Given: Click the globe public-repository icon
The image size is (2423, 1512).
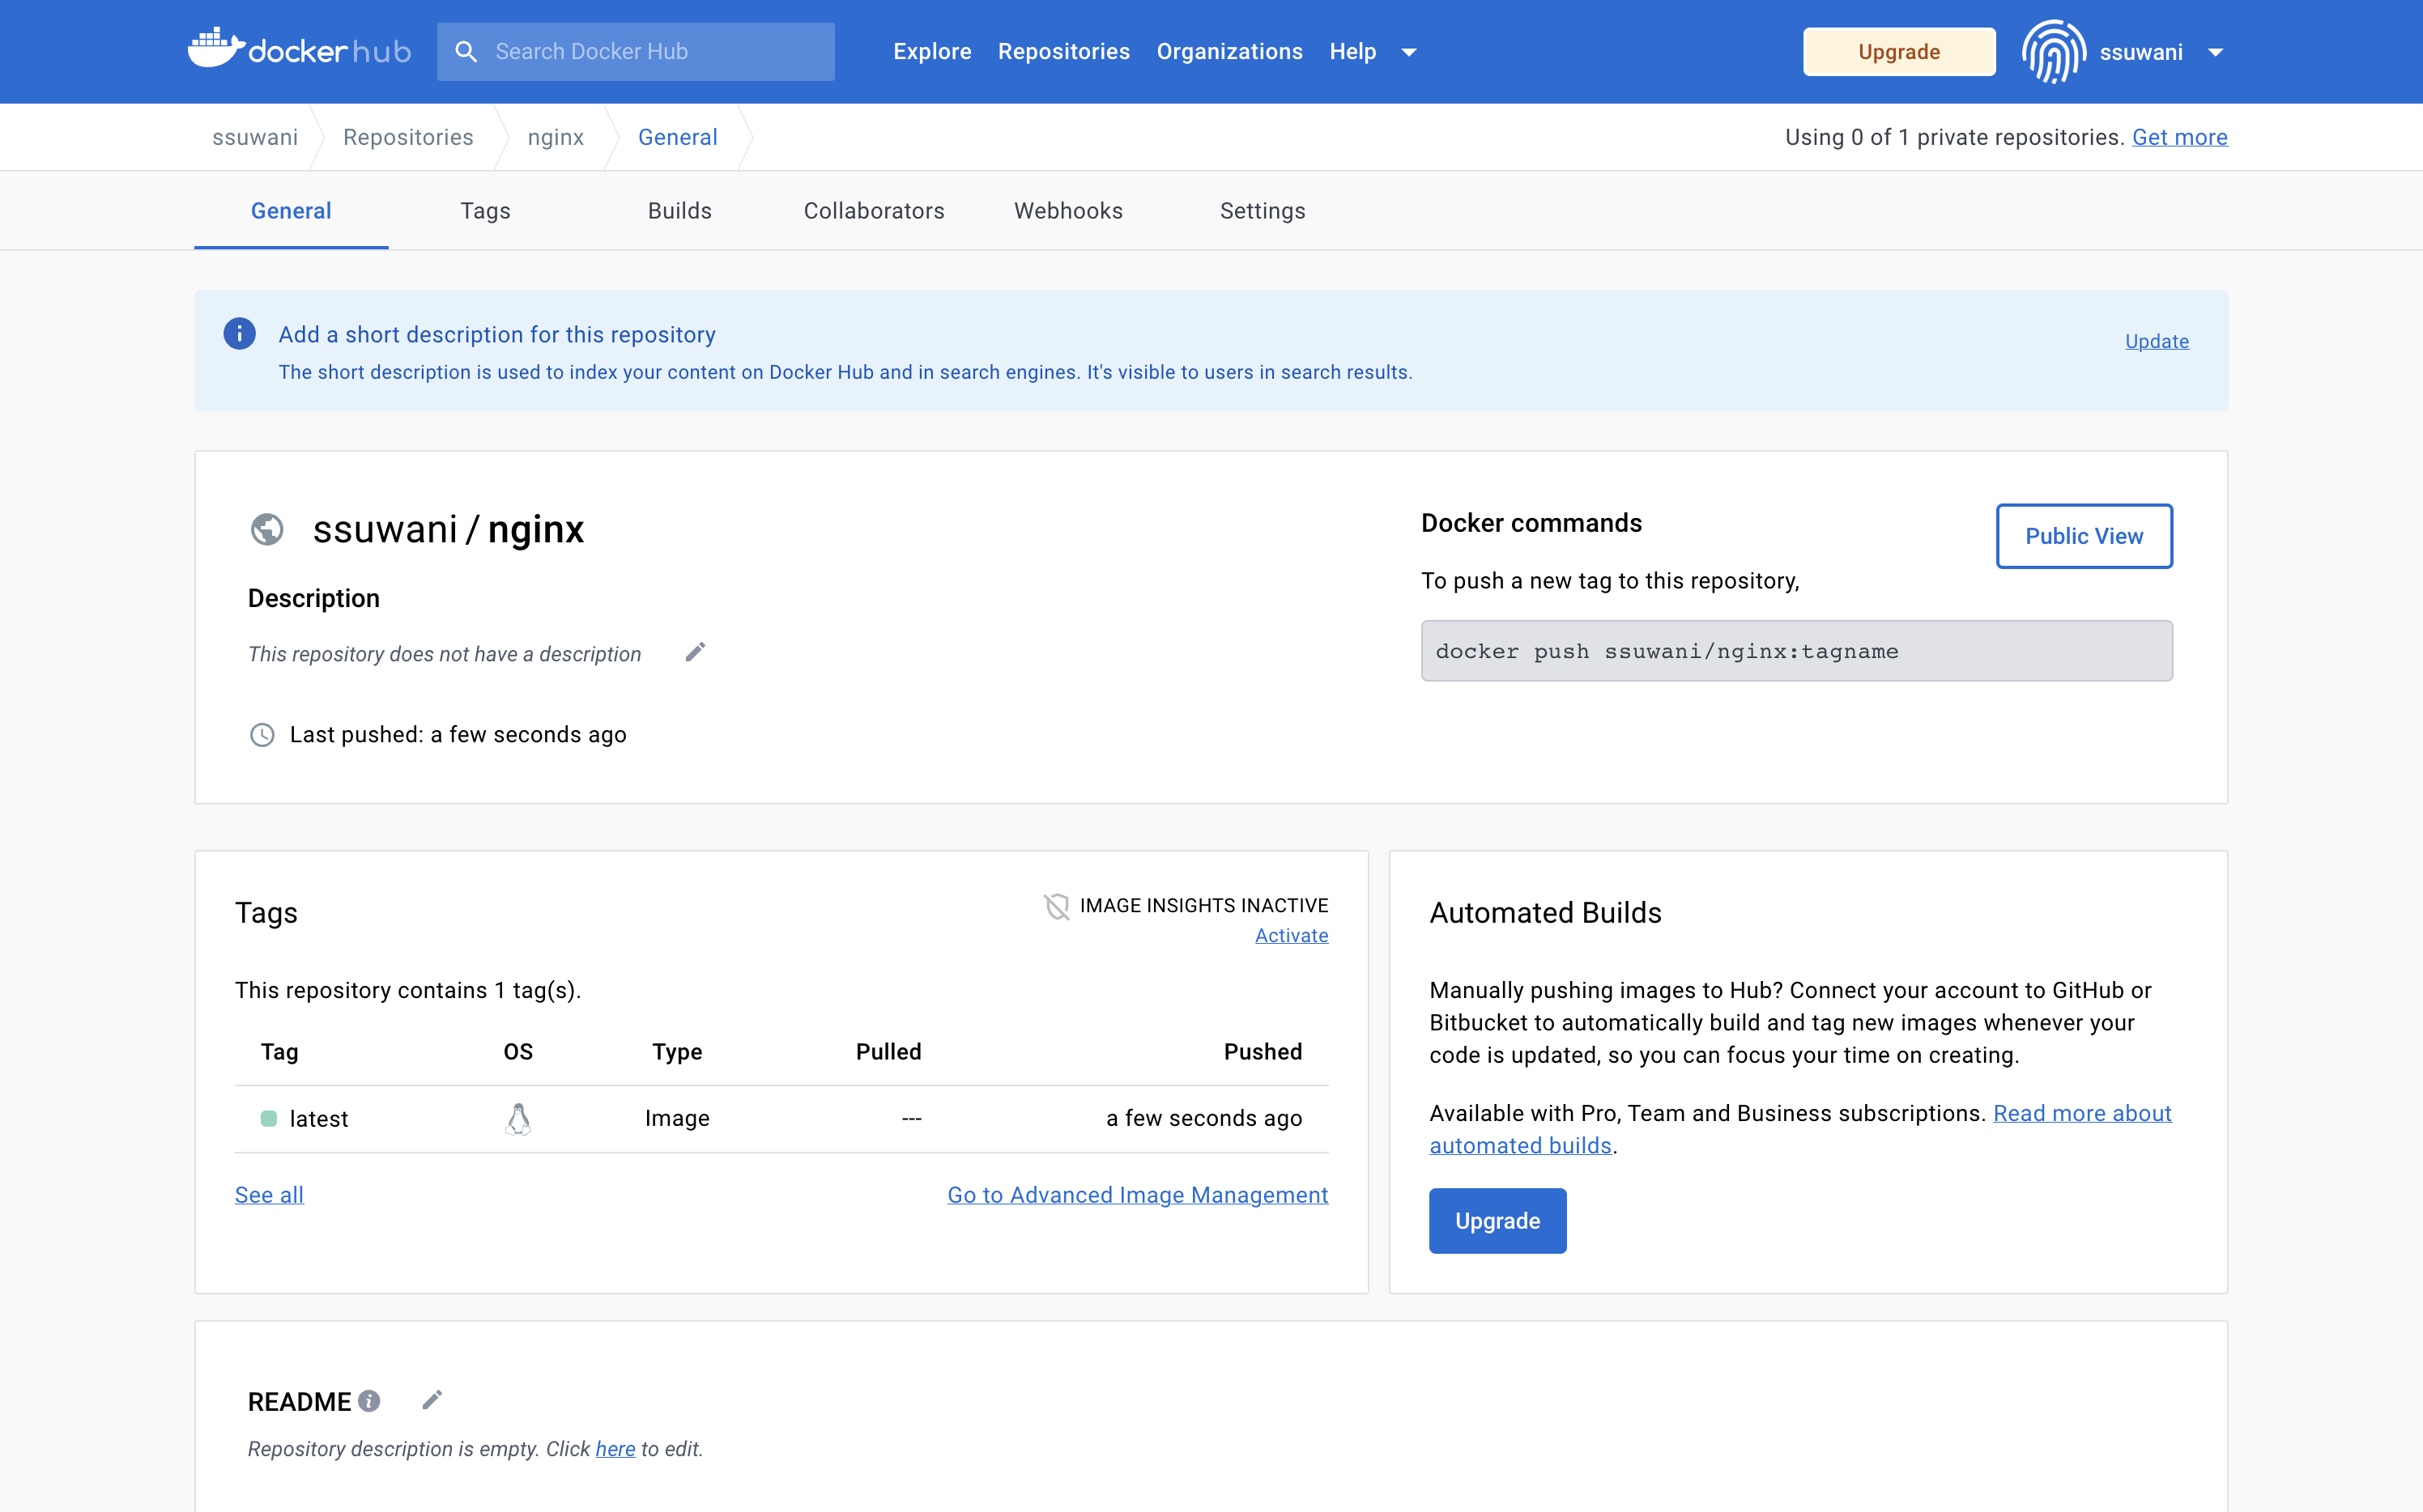Looking at the screenshot, I should coord(267,529).
